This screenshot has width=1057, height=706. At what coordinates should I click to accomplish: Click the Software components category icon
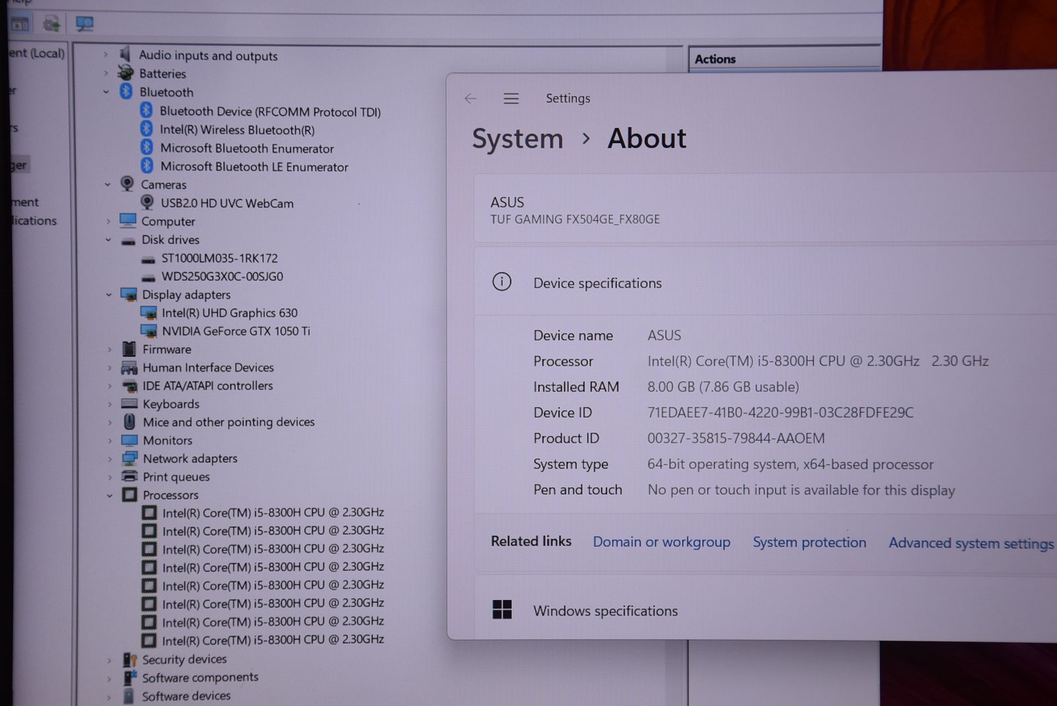click(129, 678)
